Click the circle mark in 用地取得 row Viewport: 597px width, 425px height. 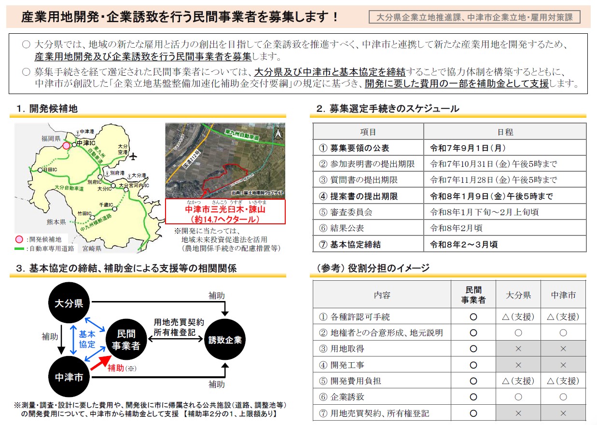click(473, 349)
